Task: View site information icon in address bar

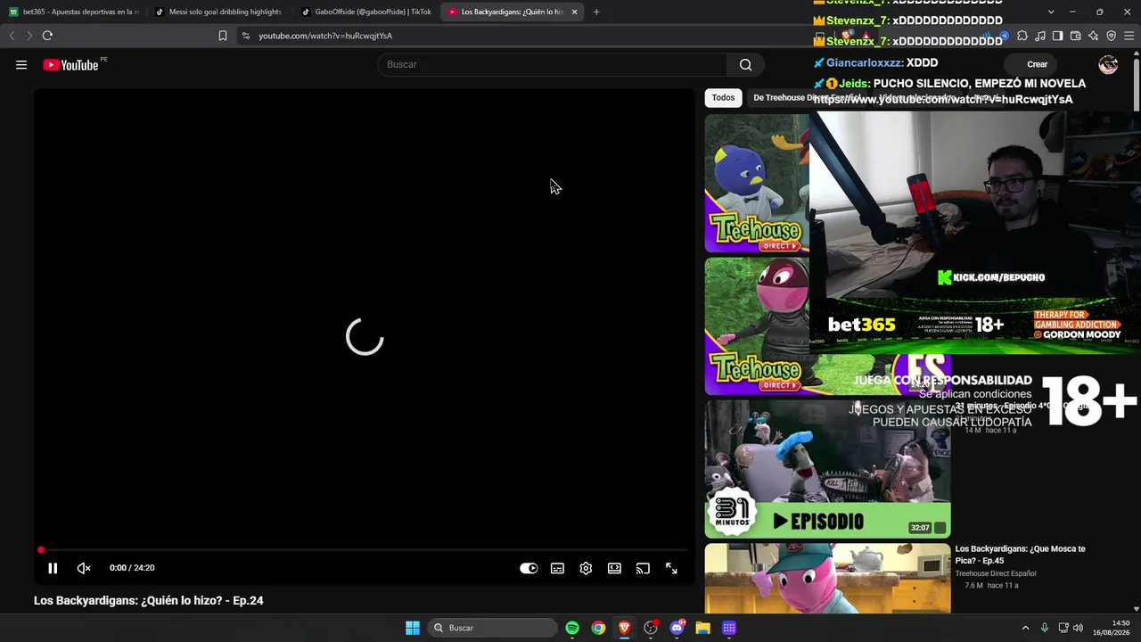Action: [246, 36]
